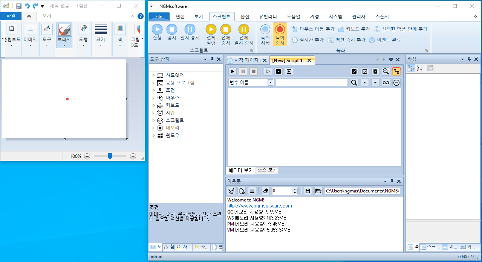Expand the 조건 tree node
The width and height of the screenshot is (482, 262).
[x=153, y=90]
